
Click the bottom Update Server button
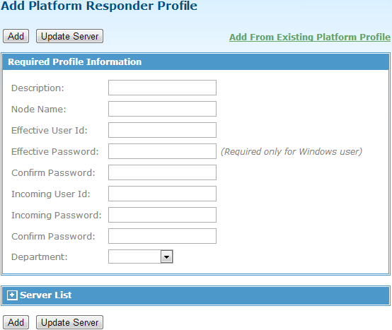pyautogui.click(x=69, y=322)
